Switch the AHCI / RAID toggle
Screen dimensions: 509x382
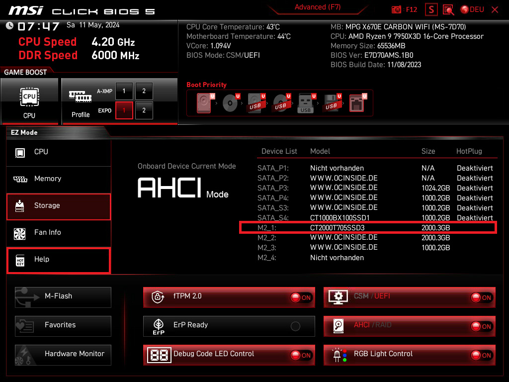point(482,326)
